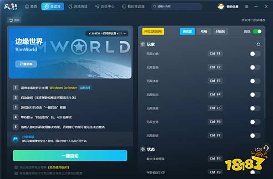273x179 pixels.
Task: Turn on the Ctrl F3 row switch
Action: coord(255,81)
